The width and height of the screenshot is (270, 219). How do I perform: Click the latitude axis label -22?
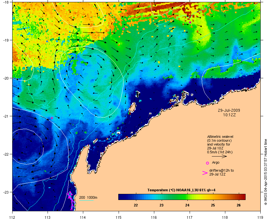(x=6, y=154)
